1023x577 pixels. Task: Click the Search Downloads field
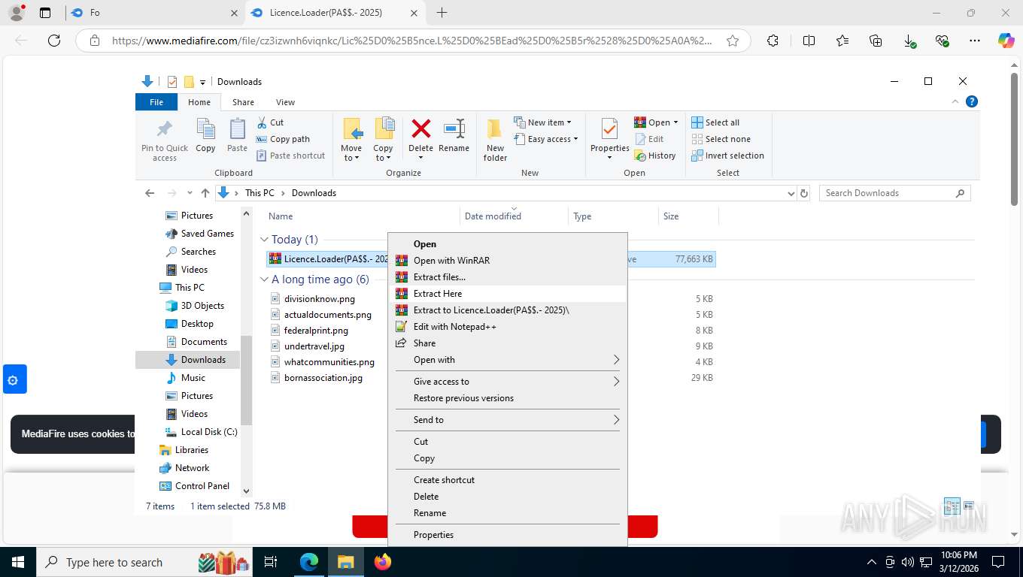[894, 193]
